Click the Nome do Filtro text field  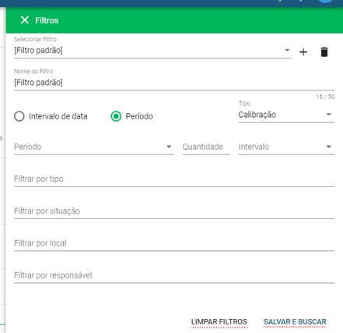[x=174, y=83]
